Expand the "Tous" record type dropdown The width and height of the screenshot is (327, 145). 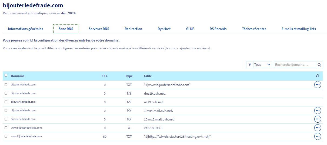(262, 65)
